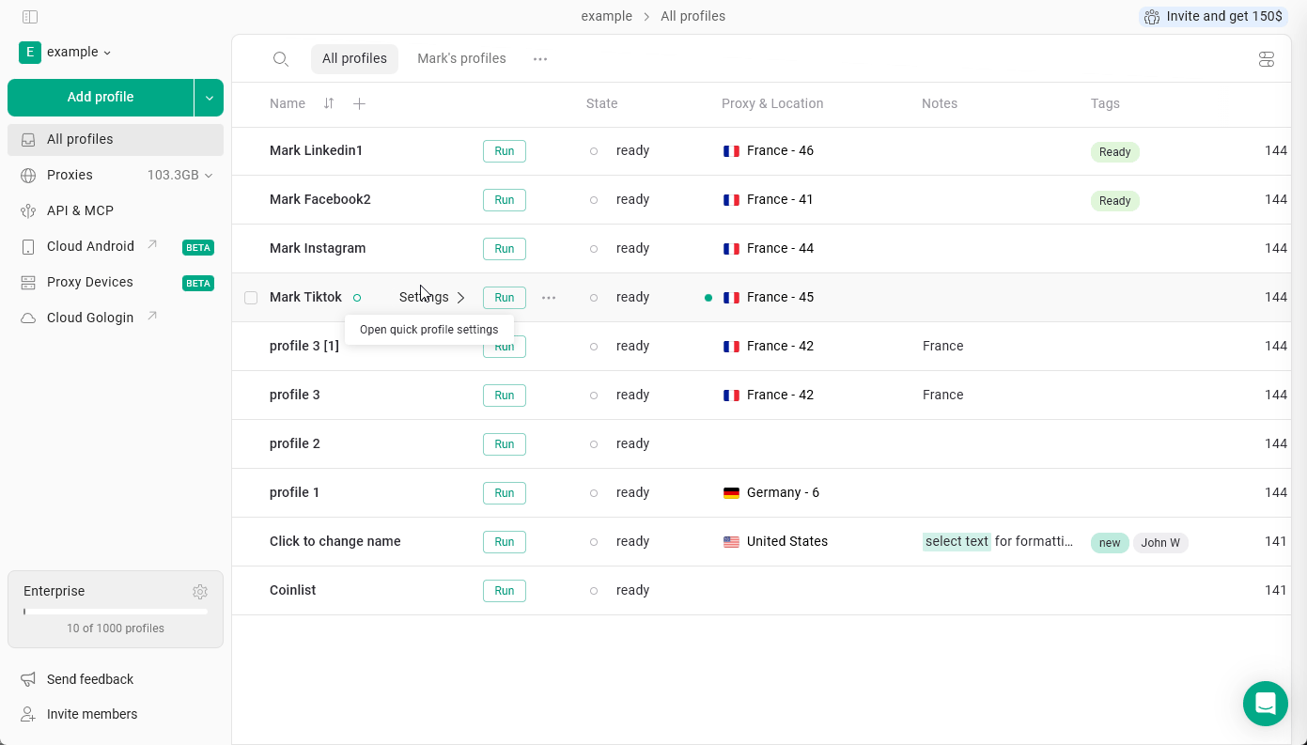Screen dimensions: 1307x745
Task: Click the John W tag
Action: point(1160,543)
